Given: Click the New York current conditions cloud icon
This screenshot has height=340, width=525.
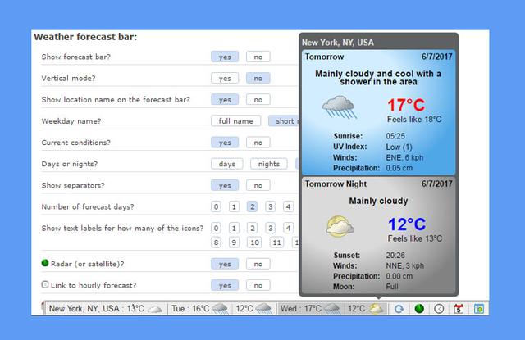Looking at the screenshot, I should pyautogui.click(x=154, y=309).
